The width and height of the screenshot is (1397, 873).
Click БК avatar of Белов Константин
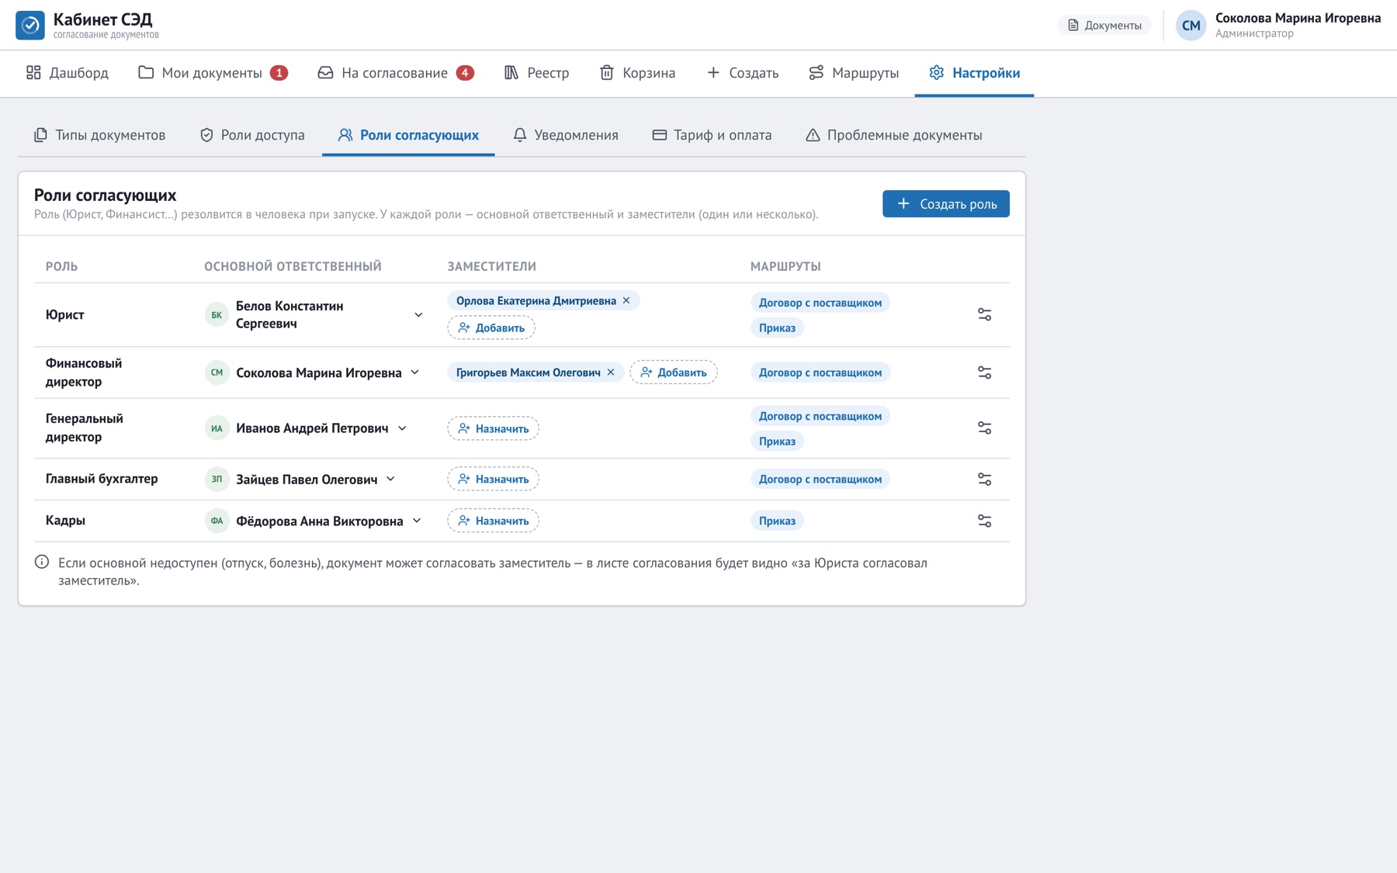(x=217, y=315)
